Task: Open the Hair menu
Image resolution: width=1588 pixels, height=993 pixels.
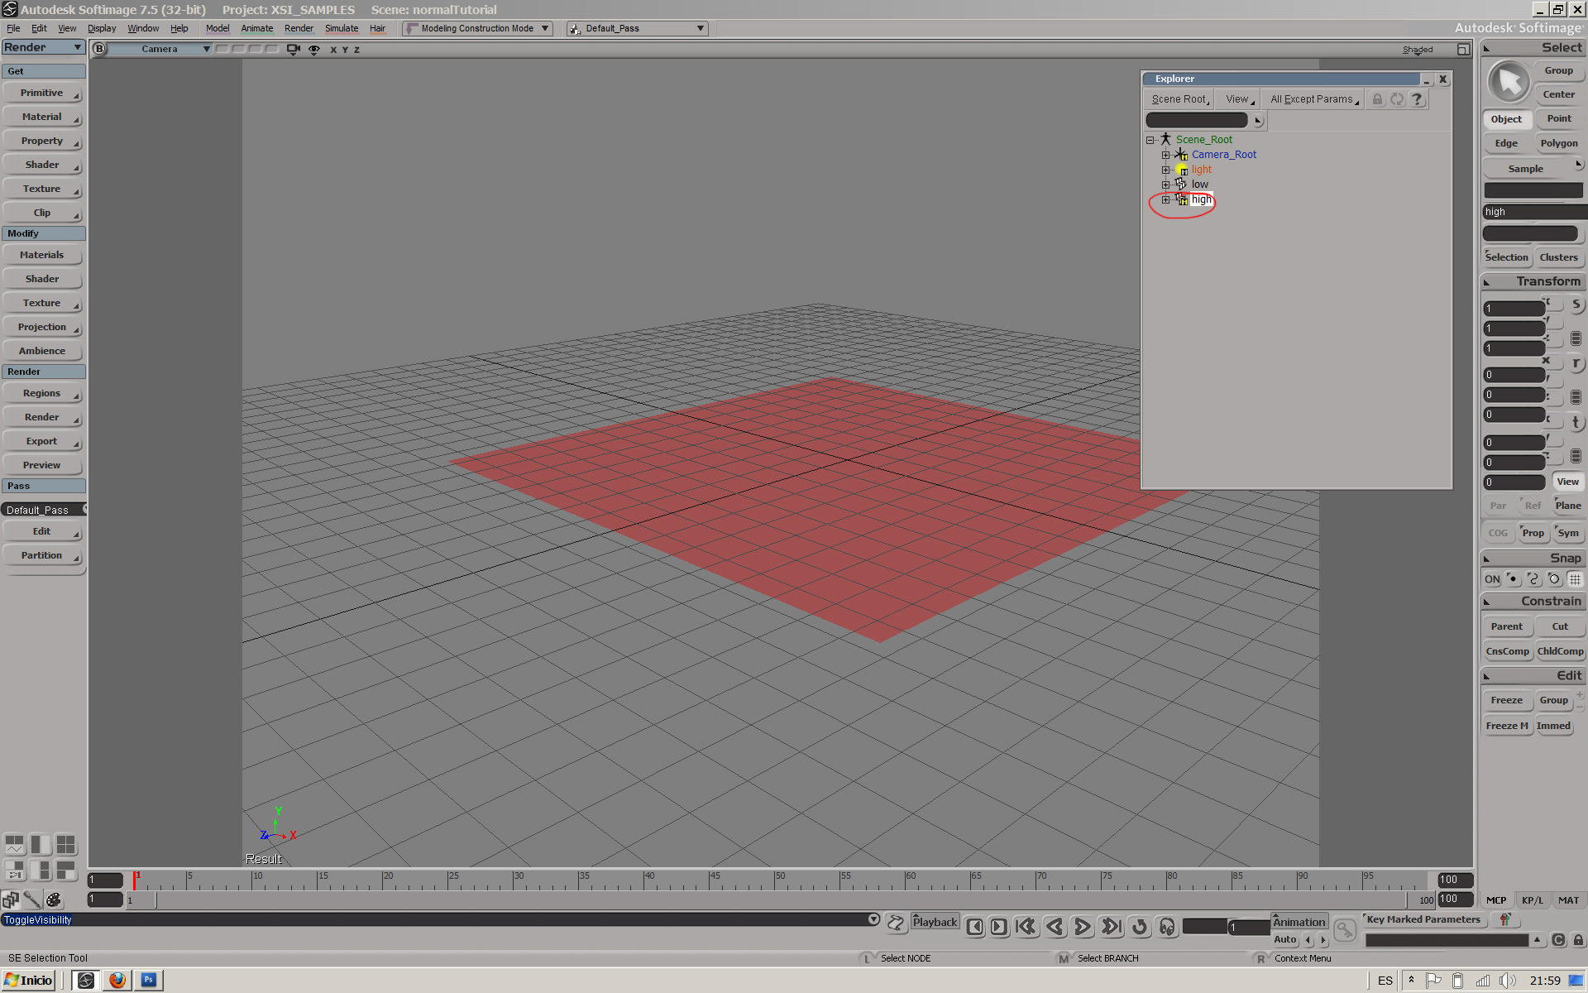Action: pos(377,28)
